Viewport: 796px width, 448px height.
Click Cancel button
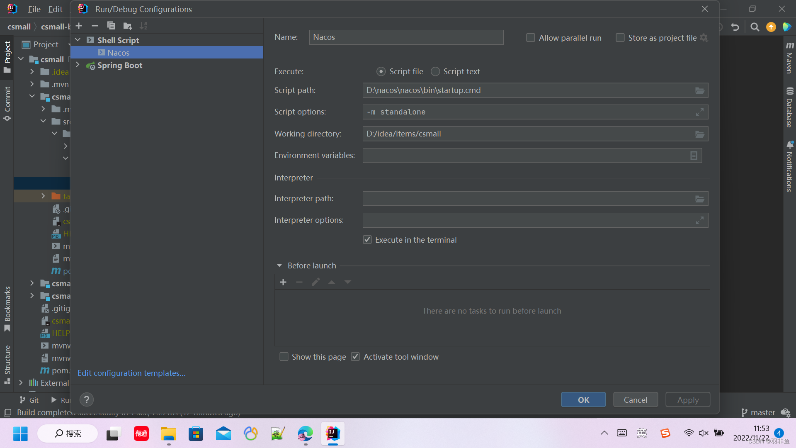636,400
